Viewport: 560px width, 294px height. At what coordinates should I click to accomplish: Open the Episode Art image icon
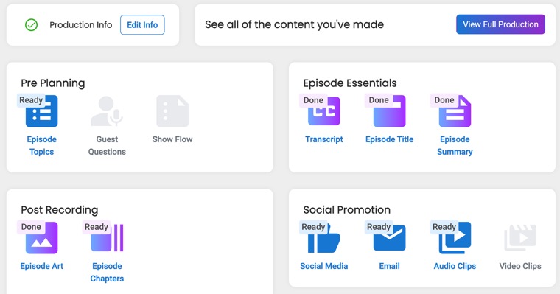41,238
